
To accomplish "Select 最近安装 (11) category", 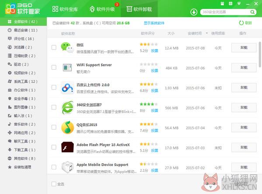I will 23,30.
